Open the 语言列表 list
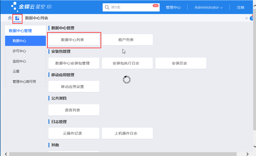 click(74, 110)
